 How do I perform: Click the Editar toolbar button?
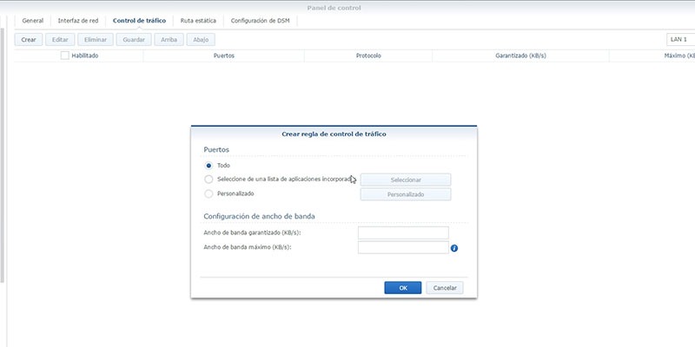click(60, 40)
